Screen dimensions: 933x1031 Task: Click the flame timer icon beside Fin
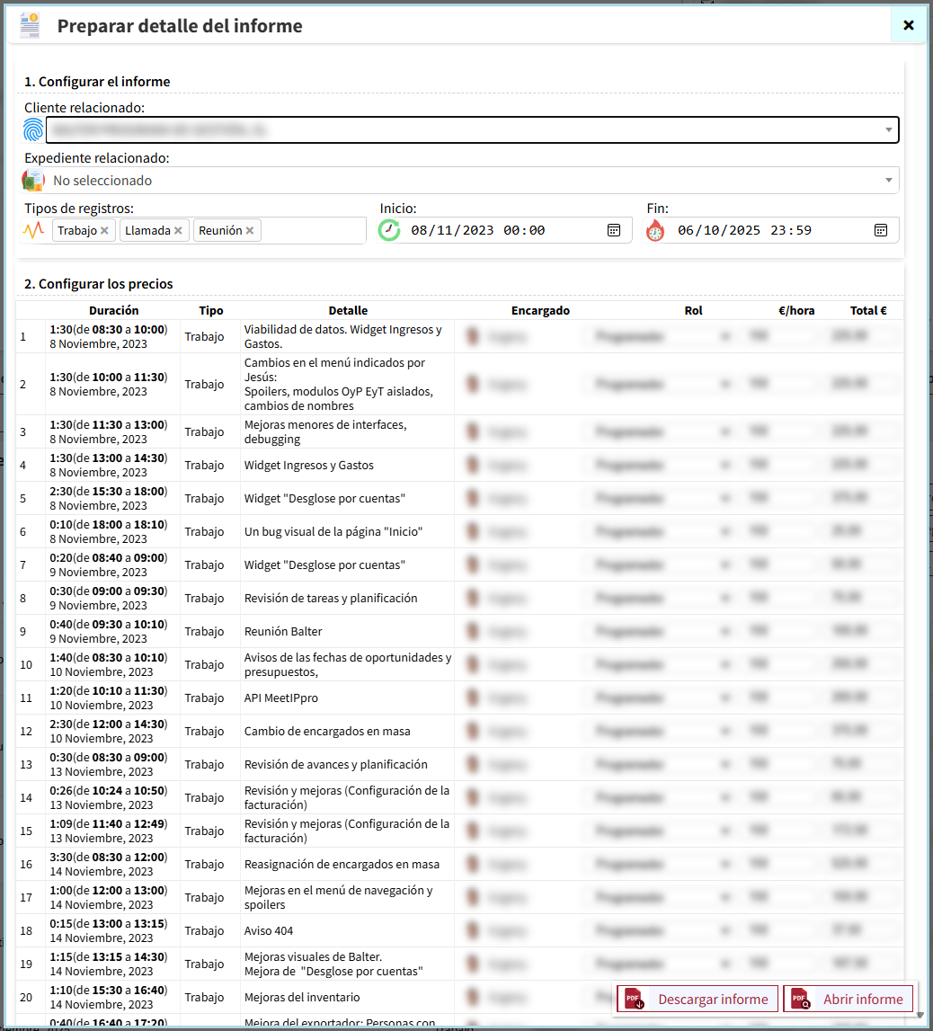coord(655,230)
